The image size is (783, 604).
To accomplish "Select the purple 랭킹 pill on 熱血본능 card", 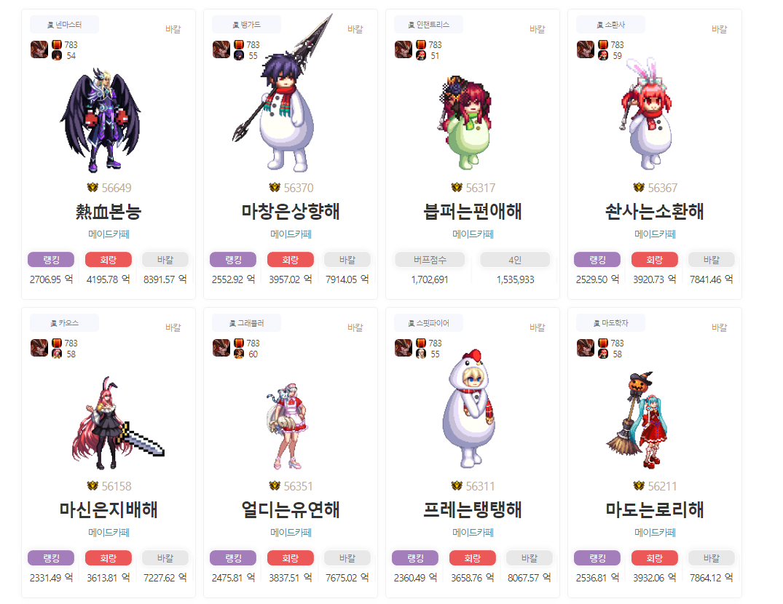I will 51,260.
